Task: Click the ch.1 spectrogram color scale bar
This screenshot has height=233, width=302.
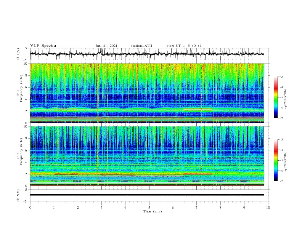Action: pyautogui.click(x=276, y=97)
